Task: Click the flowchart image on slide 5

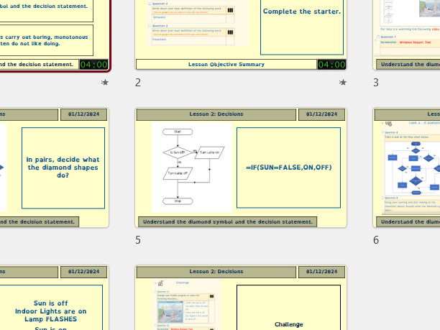Action: tap(192, 168)
